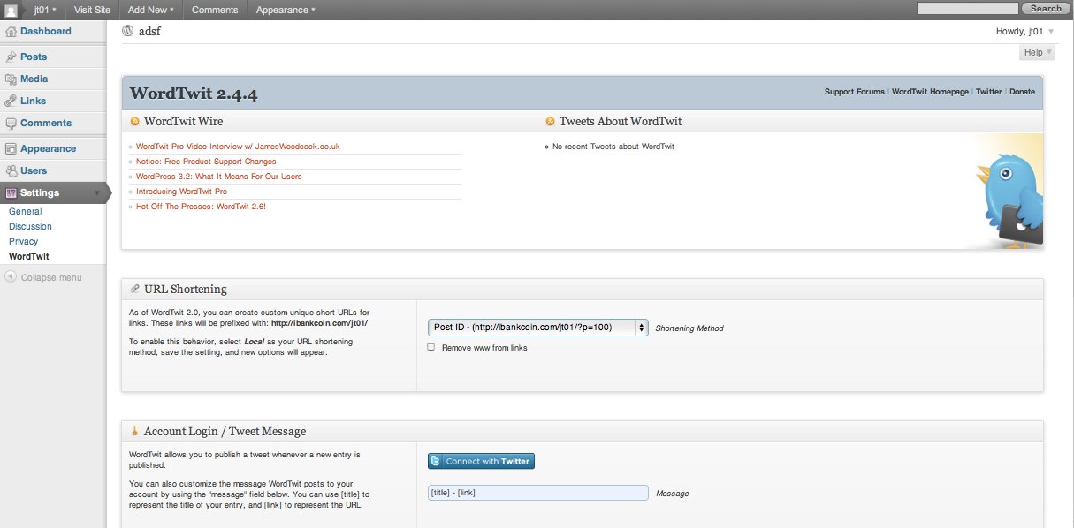The image size is (1074, 528).
Task: Click the Settings icon in sidebar
Action: (x=11, y=192)
